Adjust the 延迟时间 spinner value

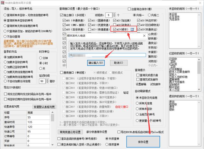click(x=47, y=80)
